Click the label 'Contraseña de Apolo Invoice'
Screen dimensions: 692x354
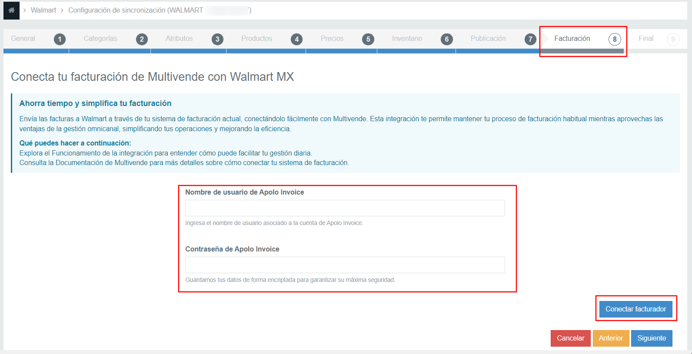pyautogui.click(x=232, y=249)
